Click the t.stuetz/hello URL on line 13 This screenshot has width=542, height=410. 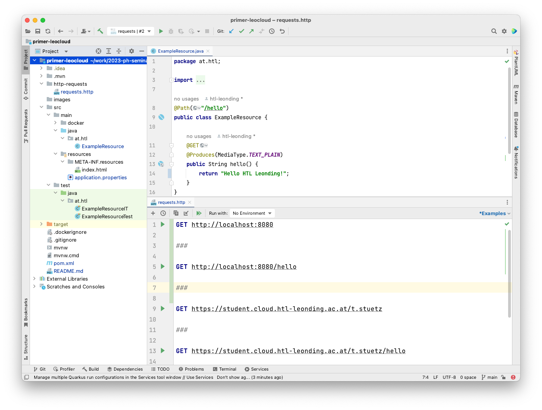(x=298, y=351)
